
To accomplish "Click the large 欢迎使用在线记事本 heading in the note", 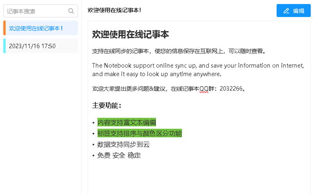I will 131,34.
